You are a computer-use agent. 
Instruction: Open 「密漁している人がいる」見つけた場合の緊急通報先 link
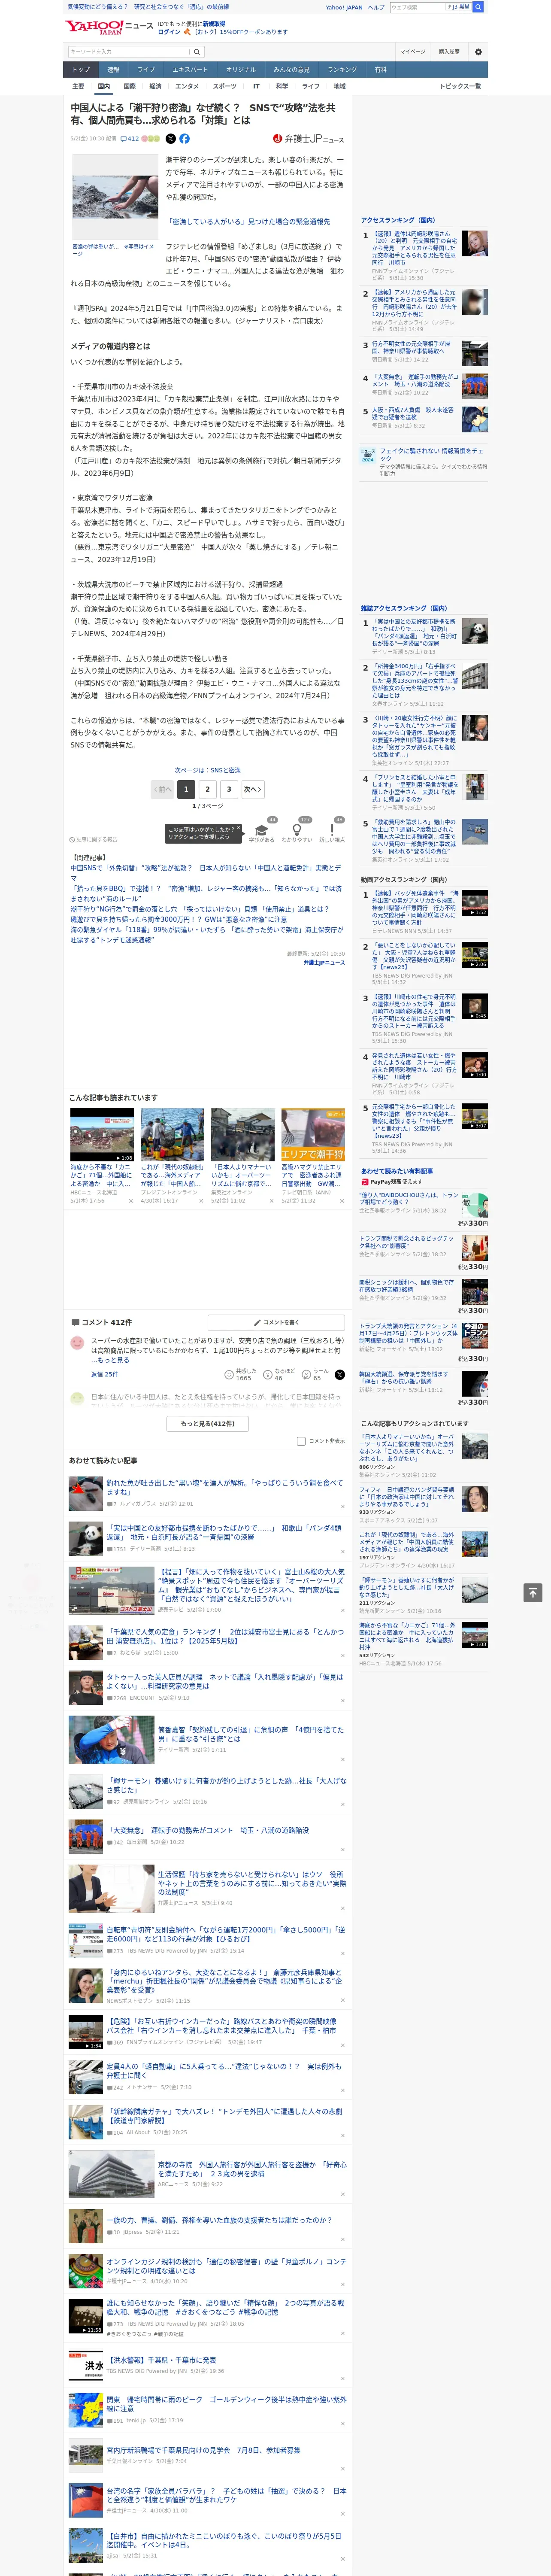(x=249, y=221)
